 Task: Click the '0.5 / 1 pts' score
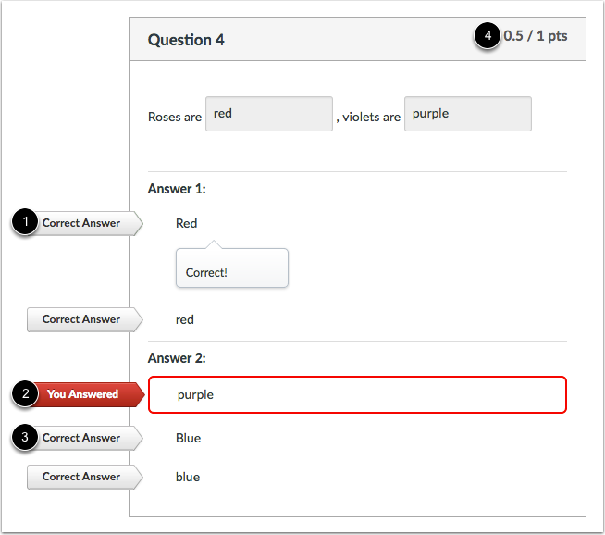(x=535, y=36)
